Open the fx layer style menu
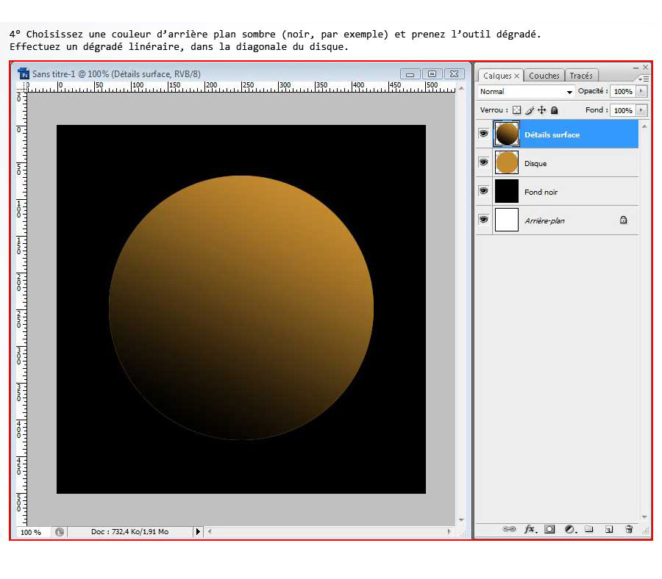662x579 pixels. [x=530, y=529]
